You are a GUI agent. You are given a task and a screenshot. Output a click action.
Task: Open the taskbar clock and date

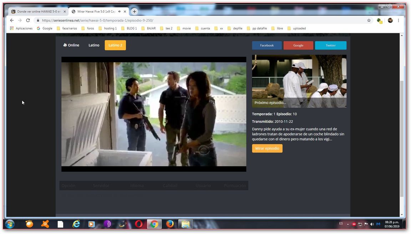pyautogui.click(x=392, y=224)
